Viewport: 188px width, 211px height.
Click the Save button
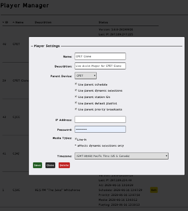pyautogui.click(x=38, y=165)
